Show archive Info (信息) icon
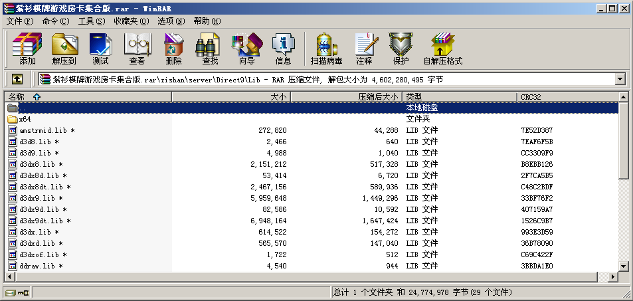 coord(283,49)
